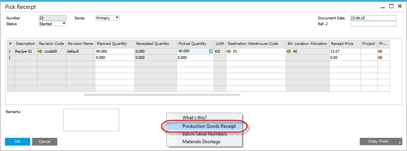Viewport: 407px width, 151px height.
Task: Click the Picked Quantity column header
Action: (196, 44)
